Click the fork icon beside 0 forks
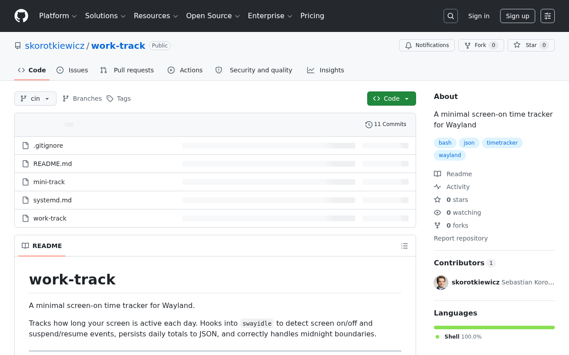The image size is (569, 355). [x=437, y=225]
